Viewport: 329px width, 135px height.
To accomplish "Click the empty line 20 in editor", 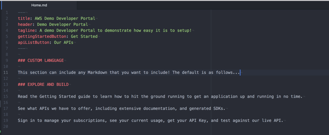I will (168, 127).
